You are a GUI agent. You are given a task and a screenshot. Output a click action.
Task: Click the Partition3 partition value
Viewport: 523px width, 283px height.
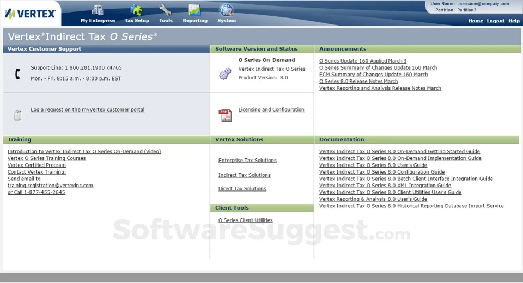[x=467, y=10]
